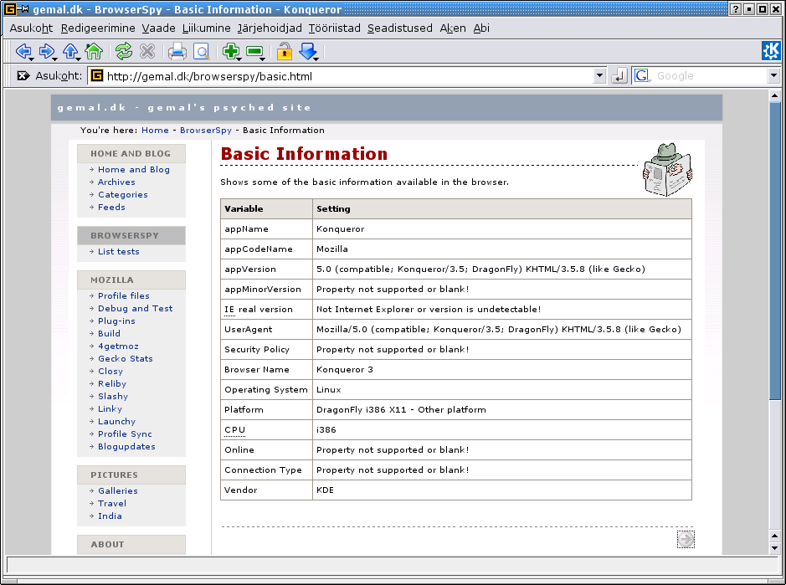Screen dimensions: 786x585
Task: Click the vertical scrollbar down arrow
Action: (774, 547)
